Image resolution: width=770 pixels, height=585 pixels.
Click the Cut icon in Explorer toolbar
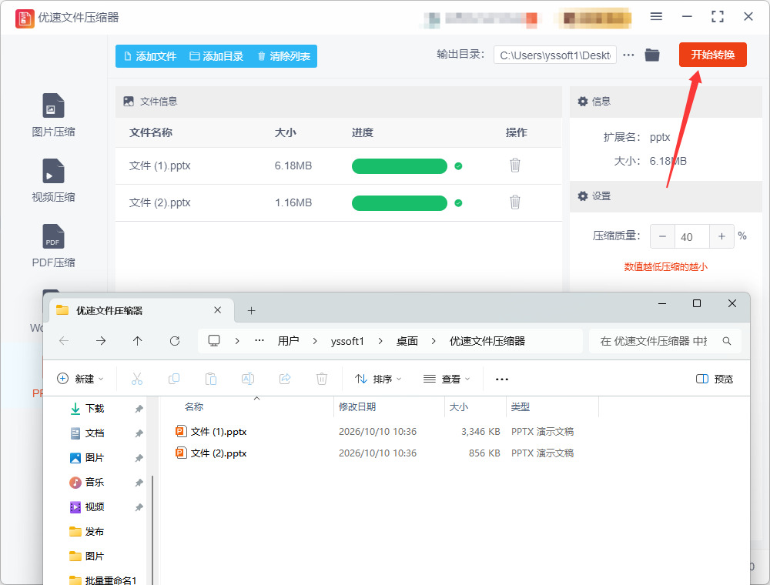pos(137,379)
